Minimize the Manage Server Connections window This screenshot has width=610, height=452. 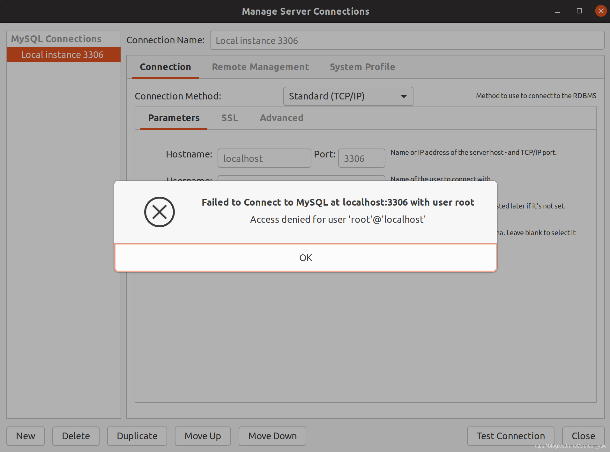[x=558, y=11]
